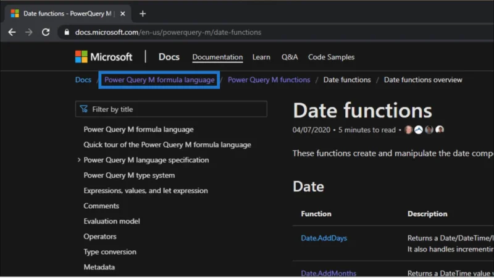Open the Date.AddMonths function link
Viewport: 494px width, 278px height.
point(329,273)
